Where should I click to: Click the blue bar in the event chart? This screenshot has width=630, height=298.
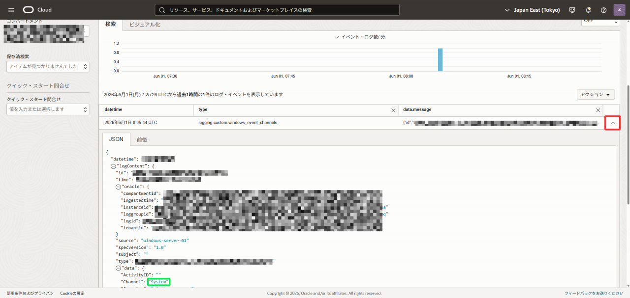(441, 59)
